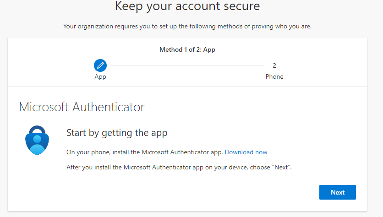
Task: Click the quoted "Next" word in instructions
Action: [282, 168]
